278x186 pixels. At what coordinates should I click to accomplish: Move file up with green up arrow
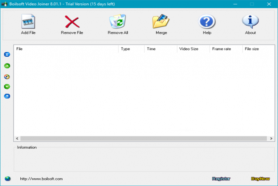click(7, 66)
